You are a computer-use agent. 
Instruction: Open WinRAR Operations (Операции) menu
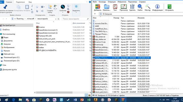coord(112,2)
